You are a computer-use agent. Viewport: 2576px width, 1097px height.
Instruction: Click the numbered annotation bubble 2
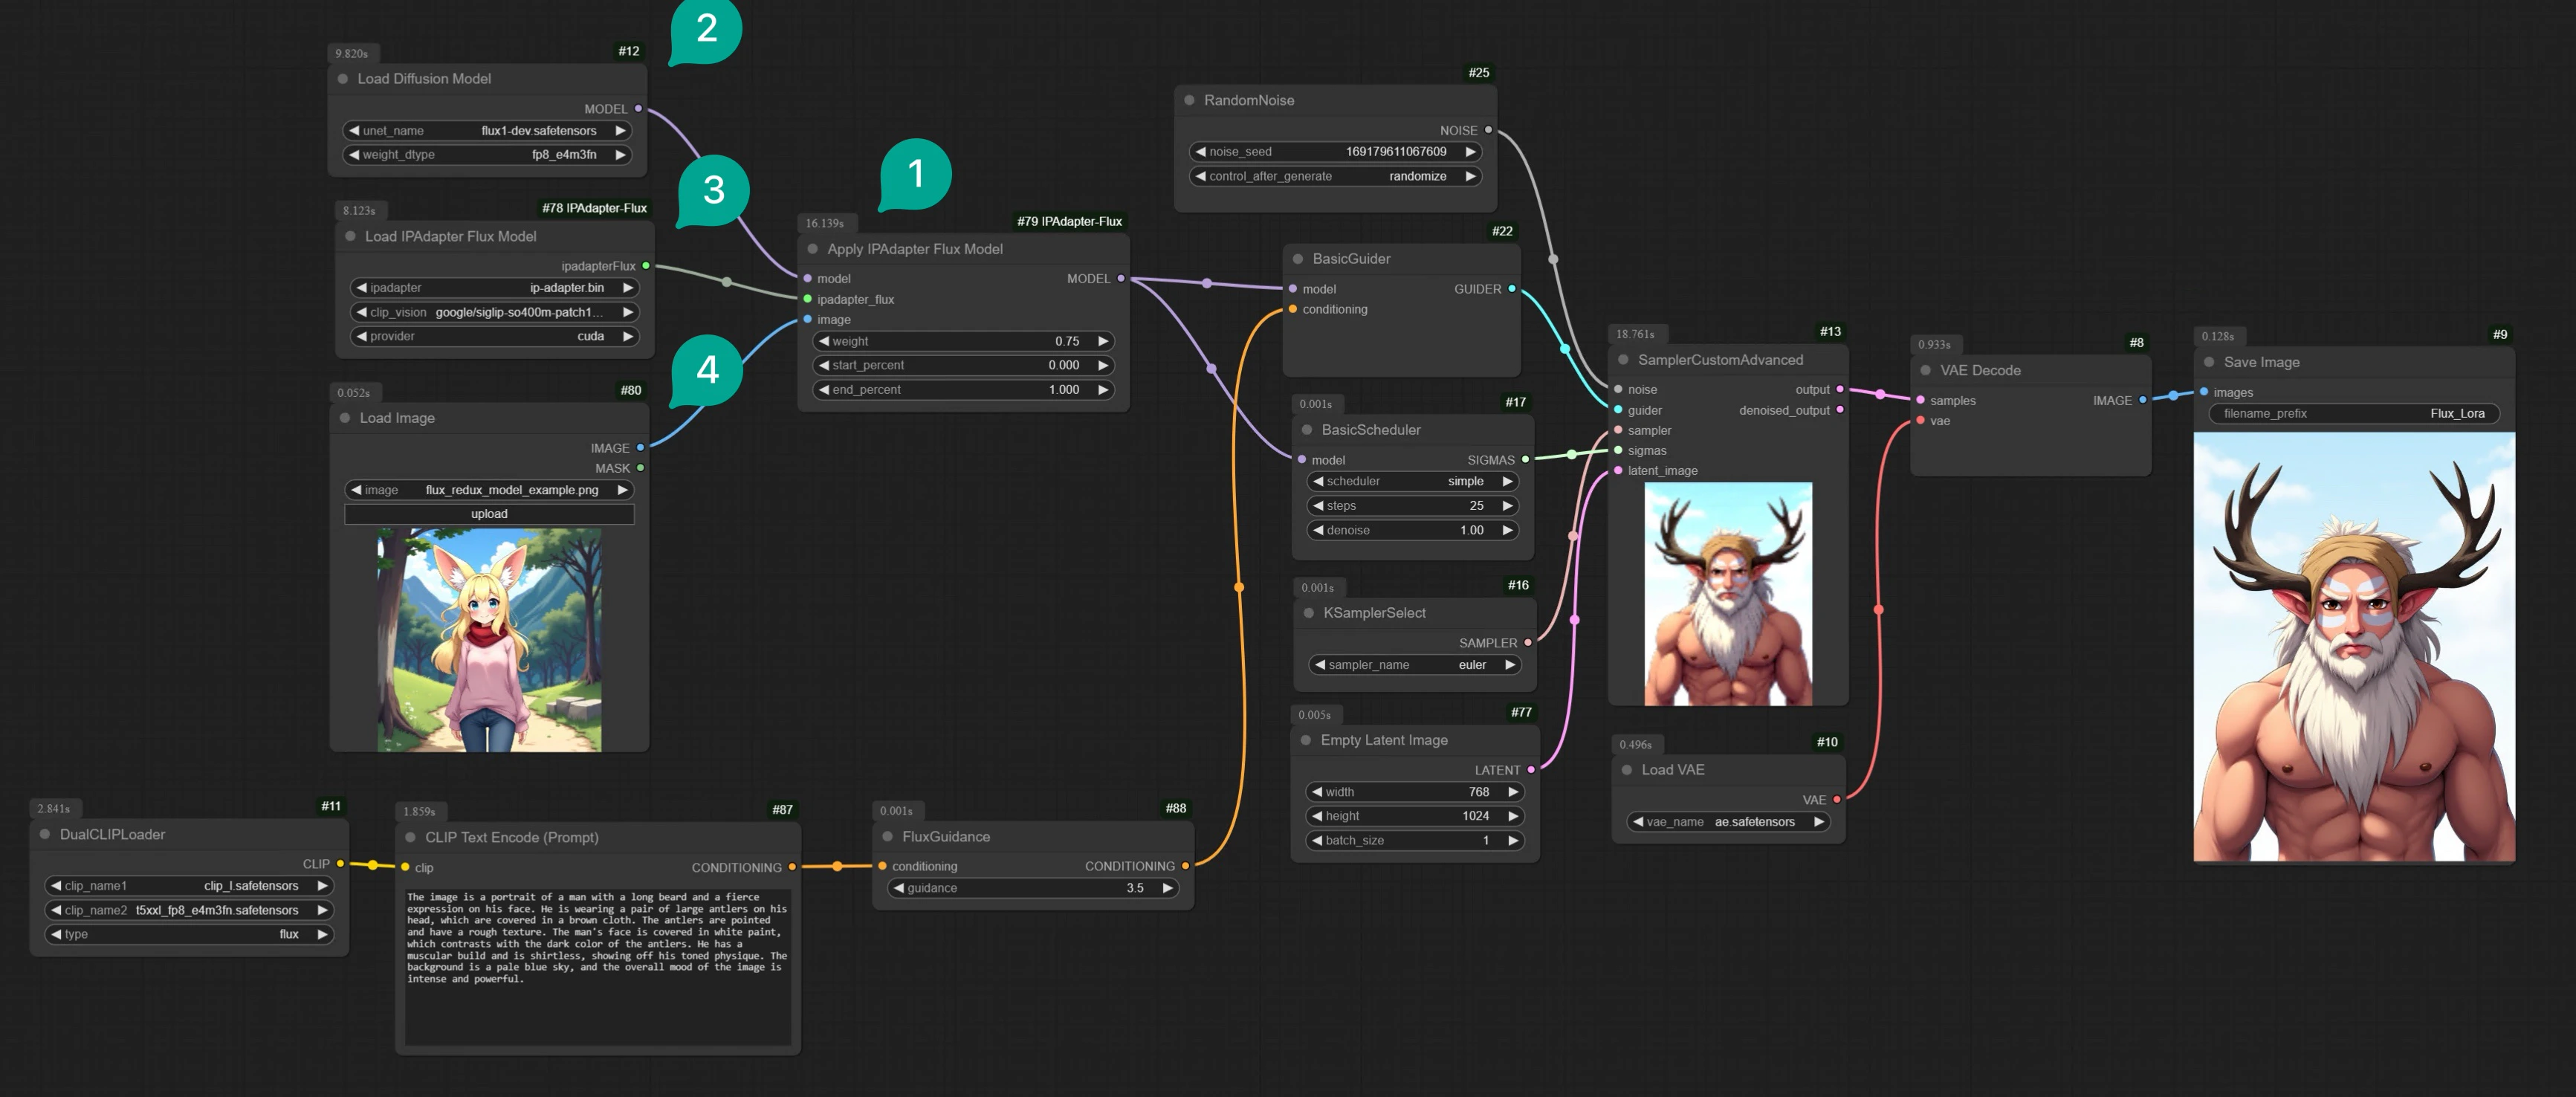(x=706, y=28)
